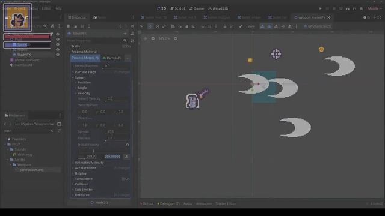Open the ParticleProcessMaterial resource dropdown arrow
This screenshot has width=385, height=216.
128,58
